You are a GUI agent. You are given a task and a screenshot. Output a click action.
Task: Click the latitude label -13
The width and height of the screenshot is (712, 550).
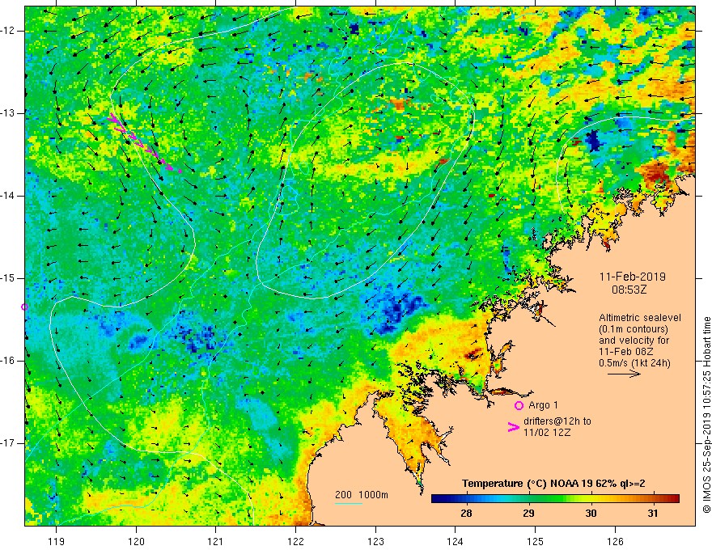(x=9, y=113)
